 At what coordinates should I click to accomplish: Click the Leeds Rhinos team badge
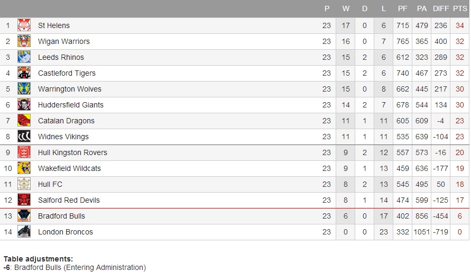(24, 57)
